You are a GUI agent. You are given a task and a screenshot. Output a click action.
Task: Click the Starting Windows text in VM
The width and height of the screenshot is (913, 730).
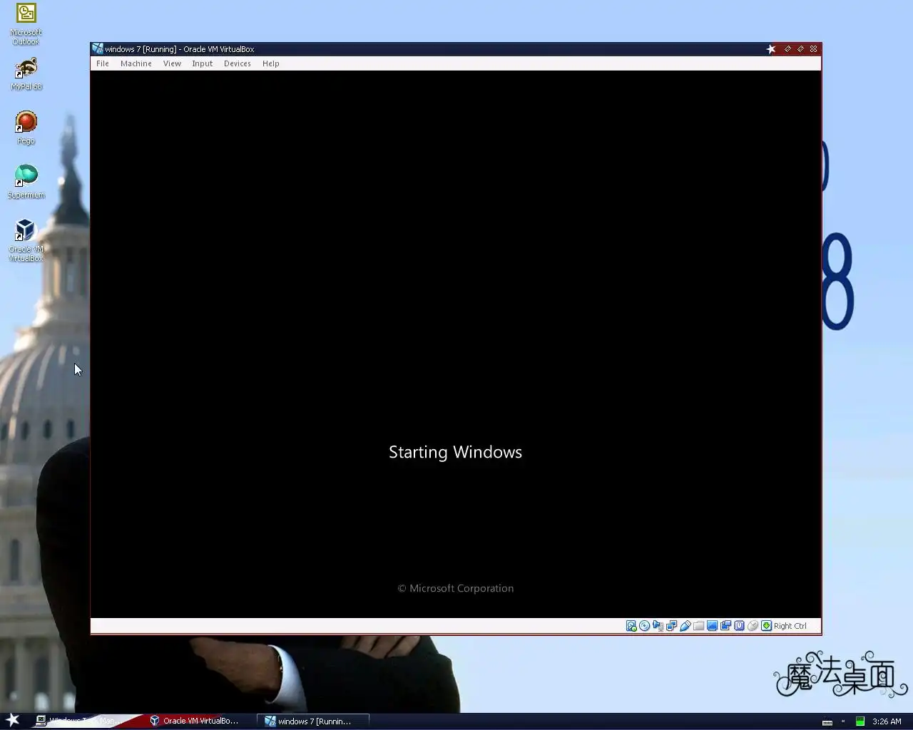455,452
